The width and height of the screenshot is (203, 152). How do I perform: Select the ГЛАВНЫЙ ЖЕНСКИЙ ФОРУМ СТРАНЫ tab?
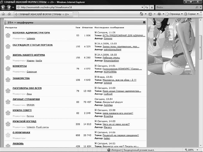tap(43, 14)
